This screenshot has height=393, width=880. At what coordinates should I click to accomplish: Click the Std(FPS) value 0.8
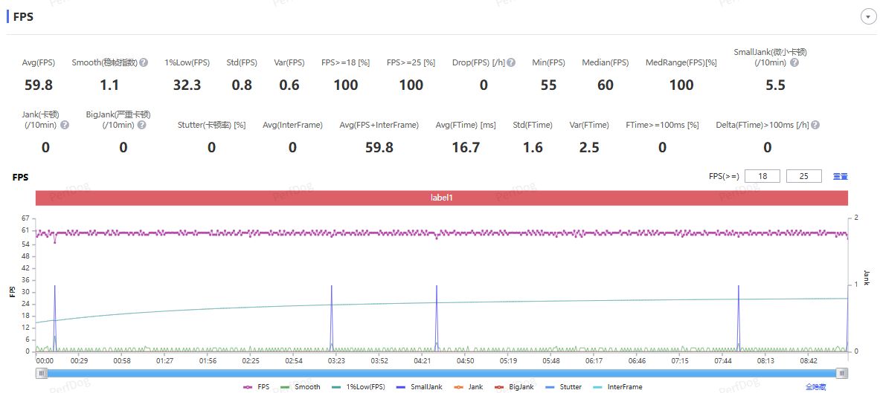(242, 85)
